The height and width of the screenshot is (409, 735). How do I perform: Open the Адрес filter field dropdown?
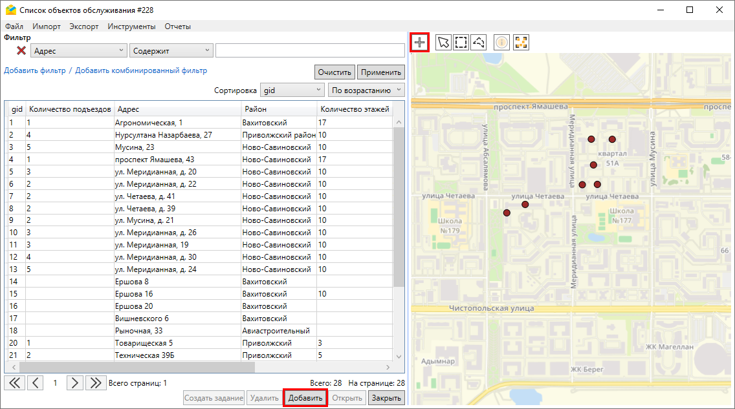pos(79,50)
